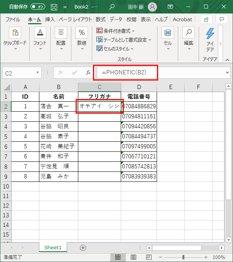Click horizontal scrollbar left arrow

click(x=149, y=248)
